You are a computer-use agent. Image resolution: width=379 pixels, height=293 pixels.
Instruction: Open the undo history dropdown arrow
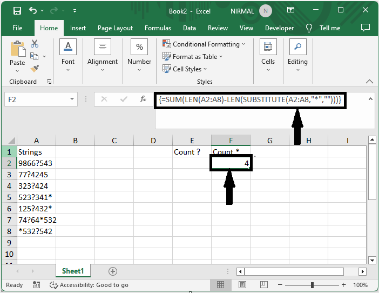click(42, 11)
